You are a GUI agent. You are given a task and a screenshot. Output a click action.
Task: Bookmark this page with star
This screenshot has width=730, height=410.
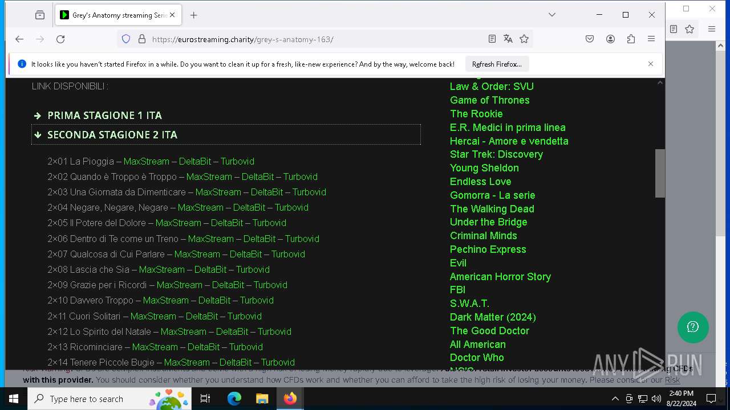click(x=524, y=39)
